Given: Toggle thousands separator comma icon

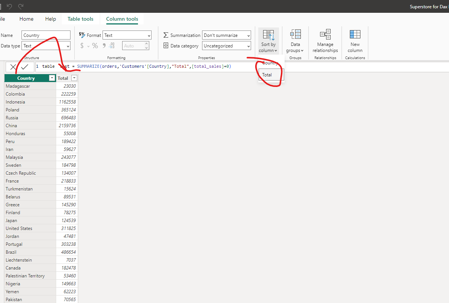Looking at the screenshot, I should pyautogui.click(x=104, y=46).
